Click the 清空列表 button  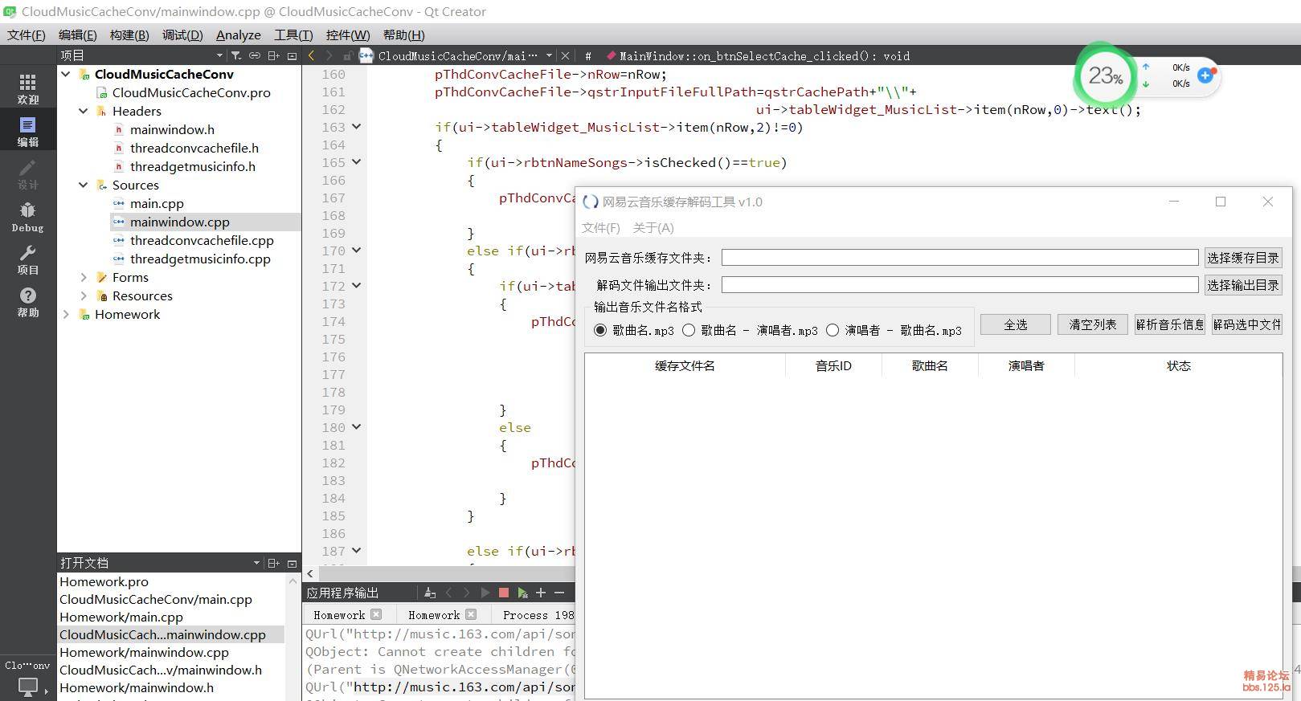coord(1093,324)
